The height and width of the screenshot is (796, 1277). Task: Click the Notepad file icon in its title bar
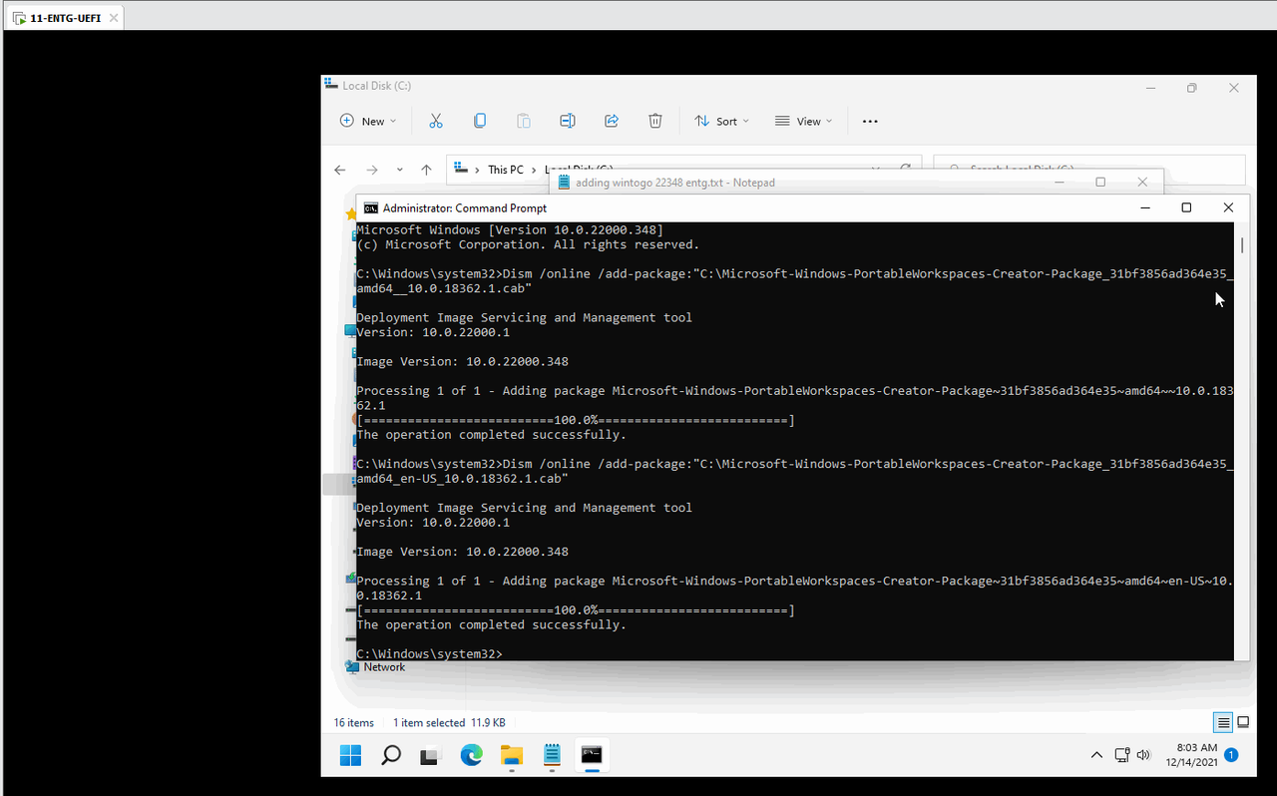[x=564, y=183]
